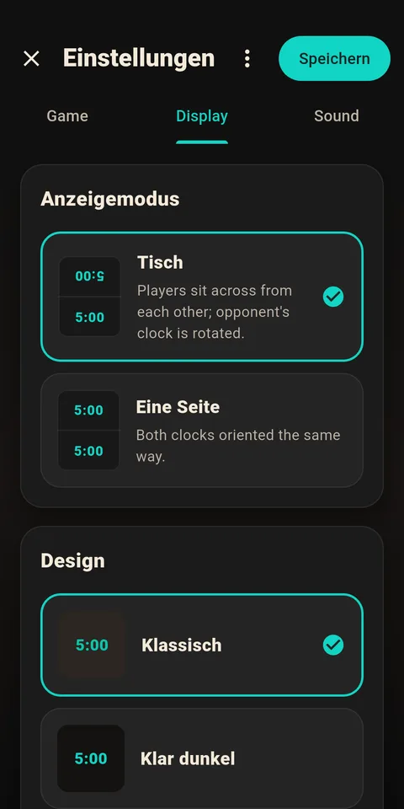
Task: Click the Klassisch 5:00 theme swatch
Action: coord(92,645)
